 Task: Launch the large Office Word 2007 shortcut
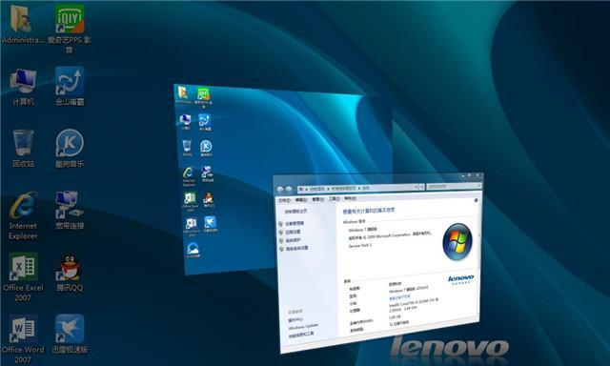(x=23, y=338)
